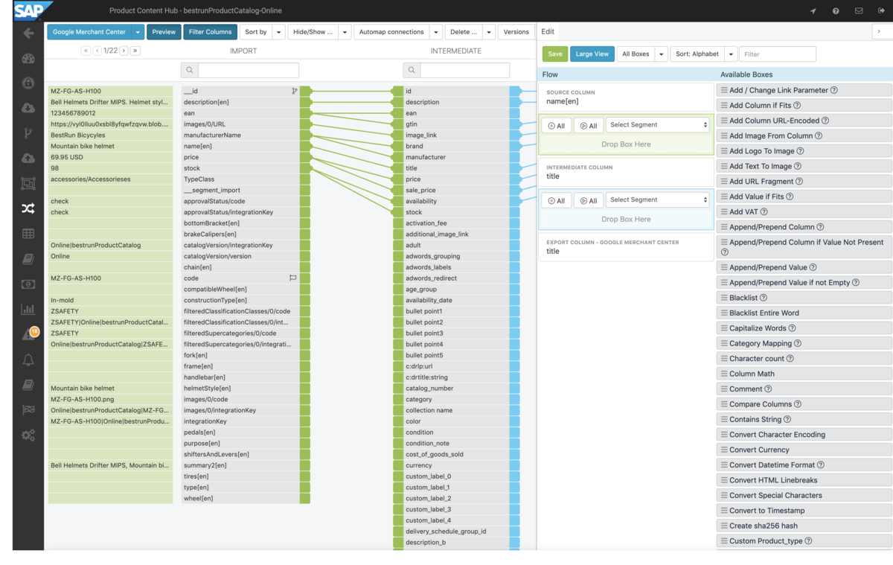Select the dashboard speedometer icon in sidebar
The image size is (893, 565).
point(28,57)
